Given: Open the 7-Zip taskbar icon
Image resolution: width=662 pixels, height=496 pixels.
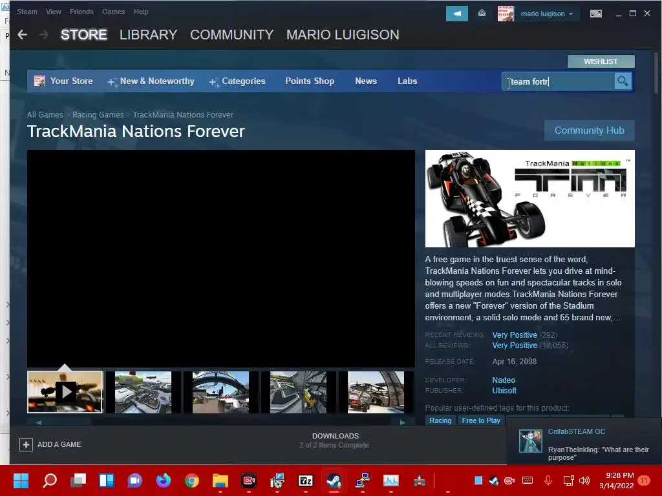Looking at the screenshot, I should coord(305,480).
